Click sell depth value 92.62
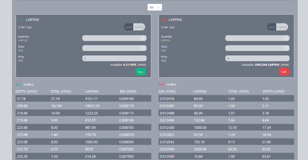 pos(266,149)
